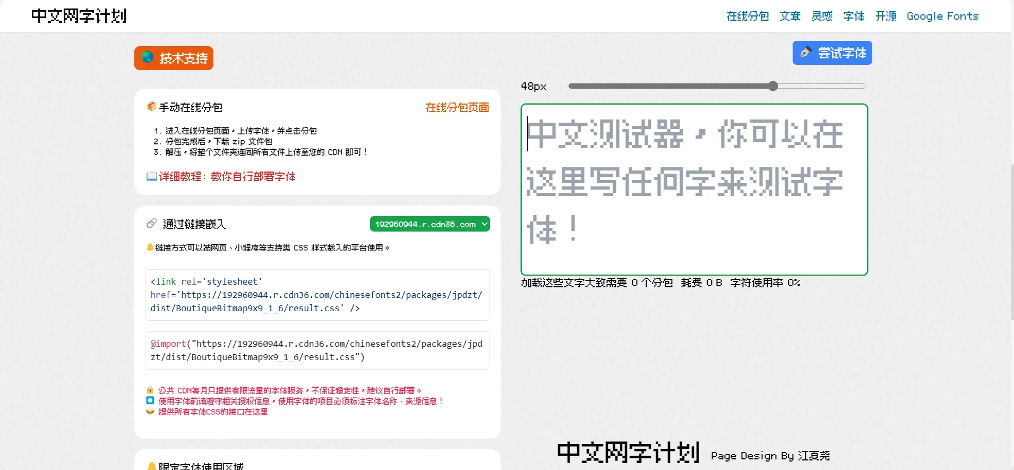
Task: Click the Page Design By 江夏尧 credit
Action: coord(770,456)
